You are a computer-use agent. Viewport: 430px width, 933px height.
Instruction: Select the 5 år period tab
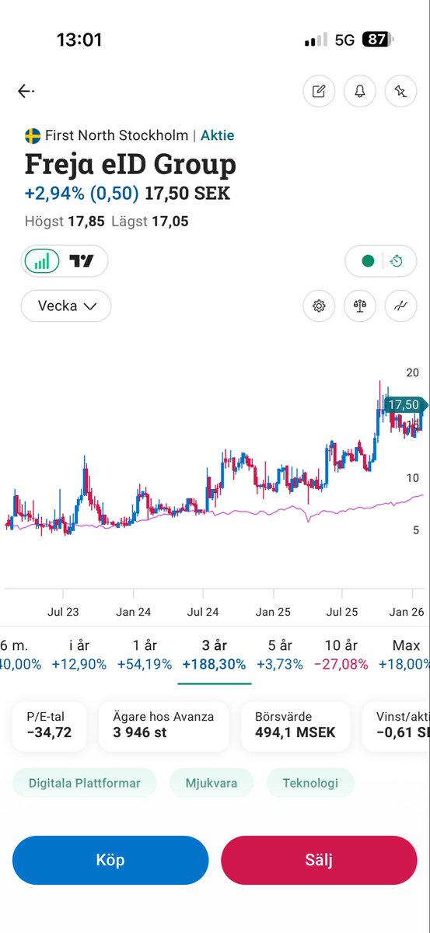[x=280, y=655]
